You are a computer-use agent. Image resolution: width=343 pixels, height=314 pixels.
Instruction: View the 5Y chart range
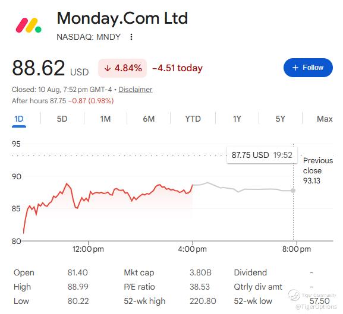281,119
